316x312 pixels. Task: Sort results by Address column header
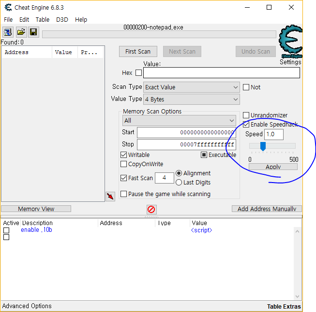27,52
